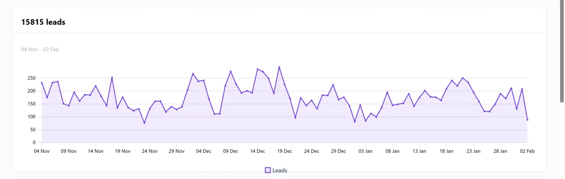
Task: Select the data point above 03 Jan
Action: coord(365,120)
